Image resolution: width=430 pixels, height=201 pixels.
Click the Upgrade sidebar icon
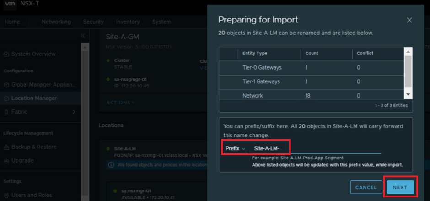pos(6,161)
